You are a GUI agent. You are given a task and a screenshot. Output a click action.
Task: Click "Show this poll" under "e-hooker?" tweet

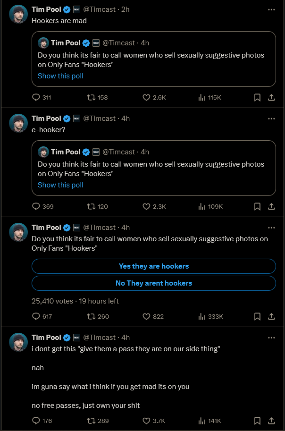click(x=60, y=185)
